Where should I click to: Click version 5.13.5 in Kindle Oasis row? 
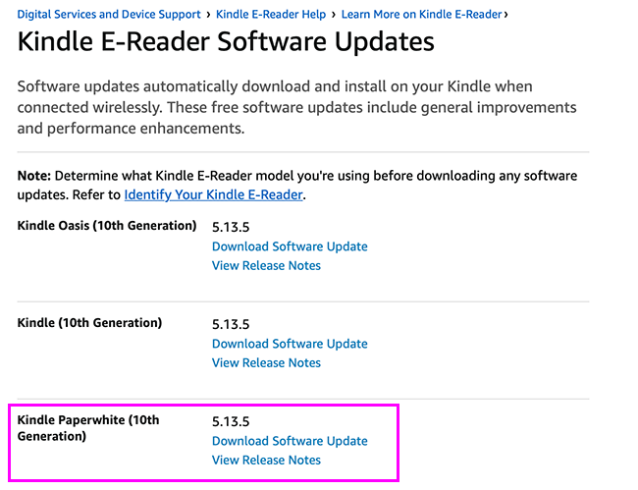pyautogui.click(x=233, y=227)
